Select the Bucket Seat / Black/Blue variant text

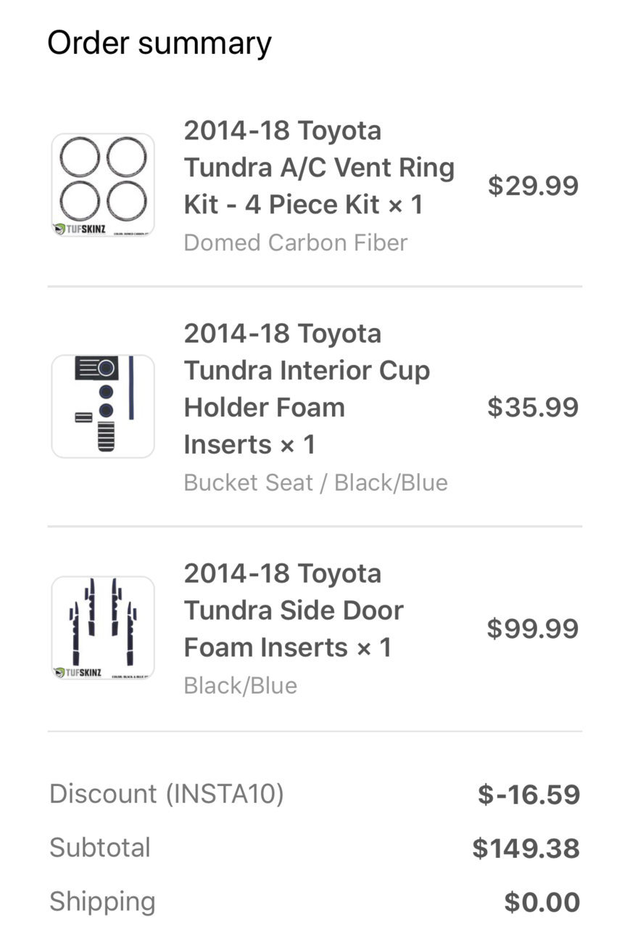tap(315, 483)
